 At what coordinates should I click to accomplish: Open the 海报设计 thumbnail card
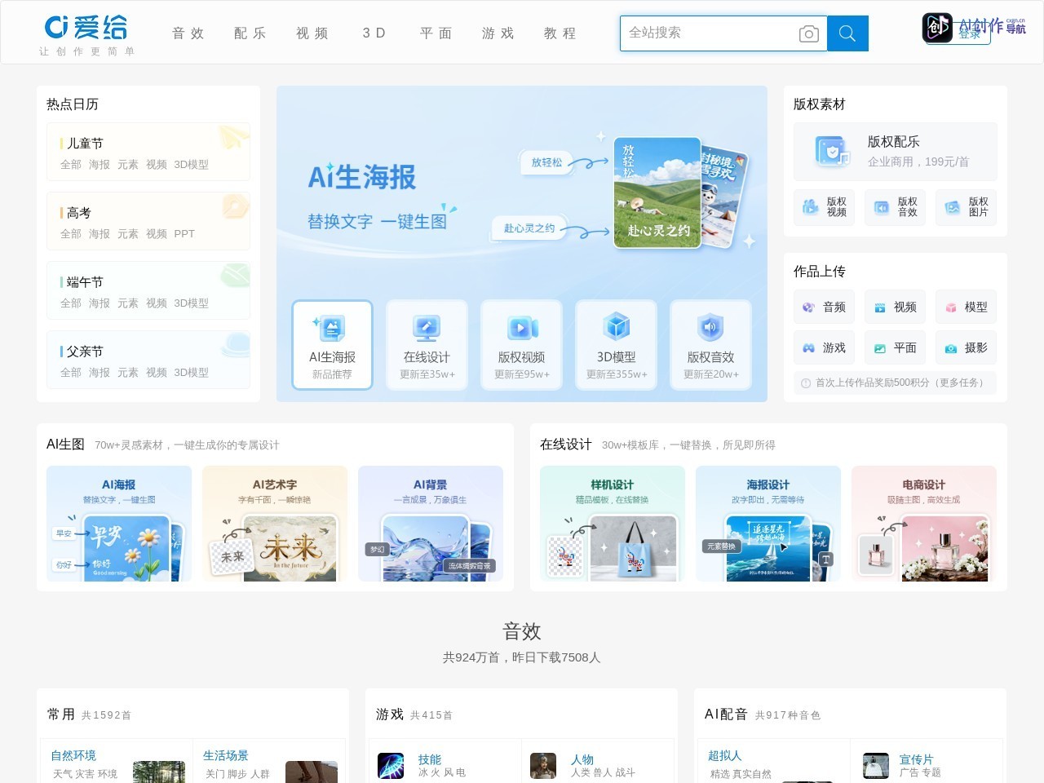coord(768,524)
